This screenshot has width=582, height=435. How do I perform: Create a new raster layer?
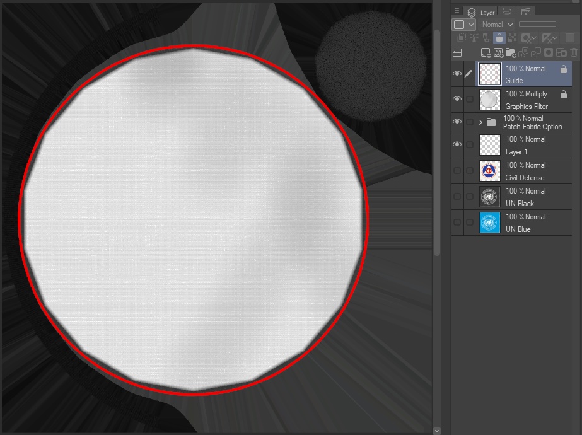point(486,54)
